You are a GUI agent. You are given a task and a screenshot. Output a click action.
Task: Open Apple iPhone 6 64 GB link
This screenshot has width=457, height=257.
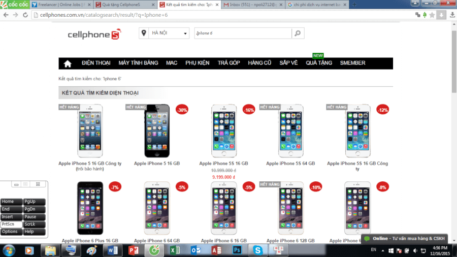tap(157, 241)
